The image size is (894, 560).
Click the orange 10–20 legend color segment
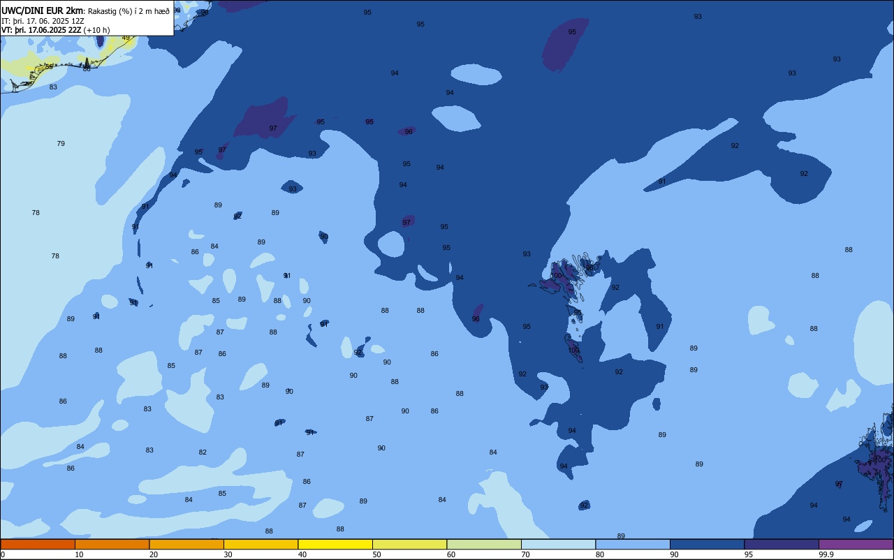(112, 544)
